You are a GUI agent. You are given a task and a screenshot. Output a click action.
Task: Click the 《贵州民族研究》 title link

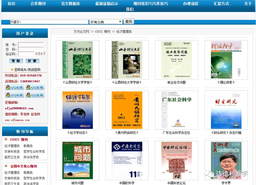[127, 133]
